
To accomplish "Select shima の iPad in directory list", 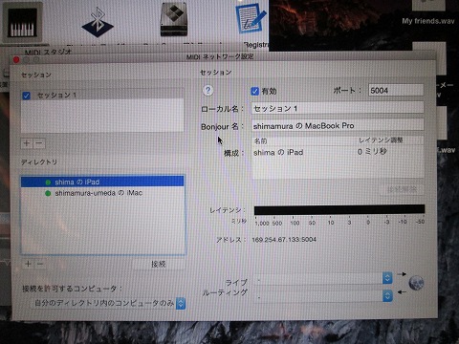I will coord(102,182).
